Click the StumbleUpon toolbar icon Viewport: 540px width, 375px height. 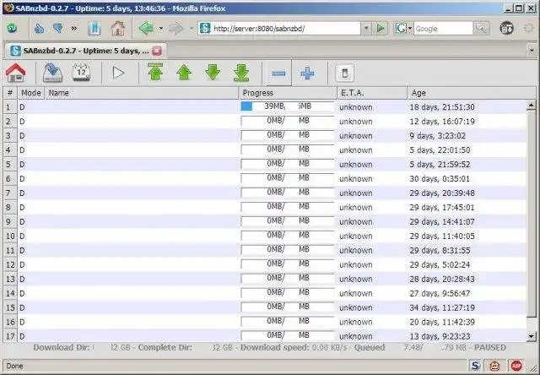click(13, 29)
